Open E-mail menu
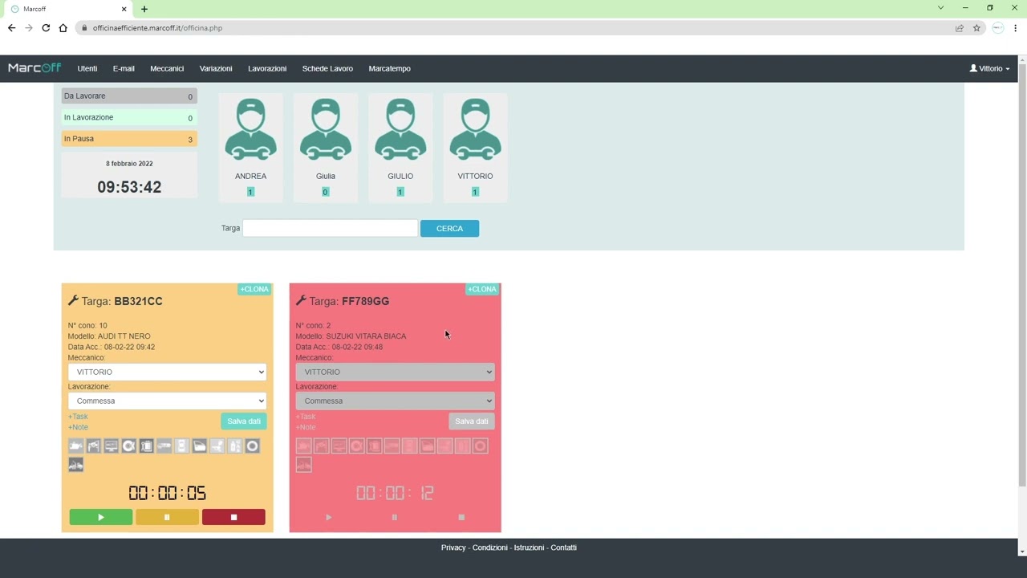 [x=124, y=68]
